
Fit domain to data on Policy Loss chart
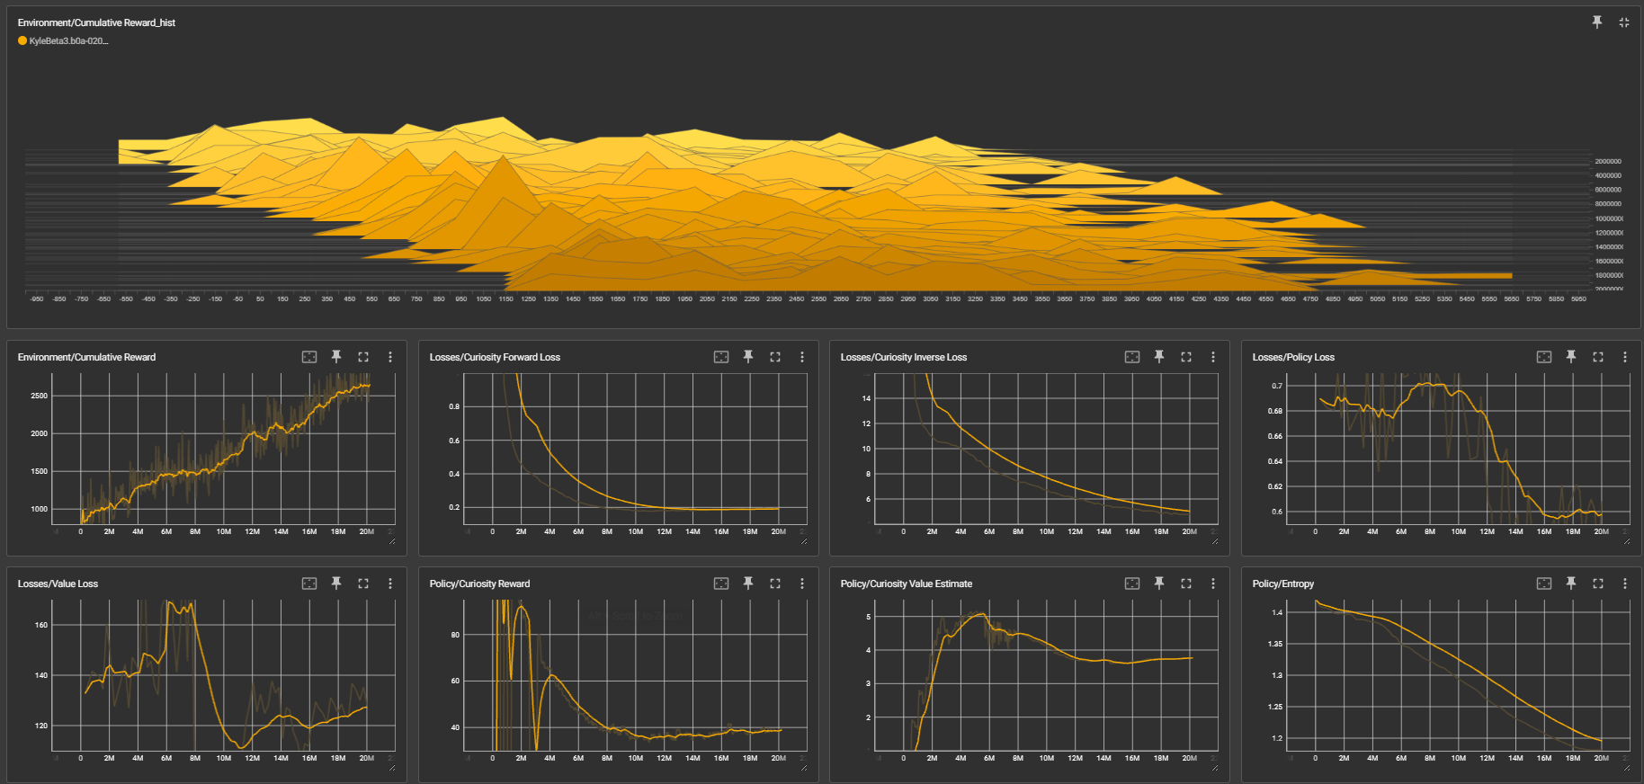coord(1544,357)
